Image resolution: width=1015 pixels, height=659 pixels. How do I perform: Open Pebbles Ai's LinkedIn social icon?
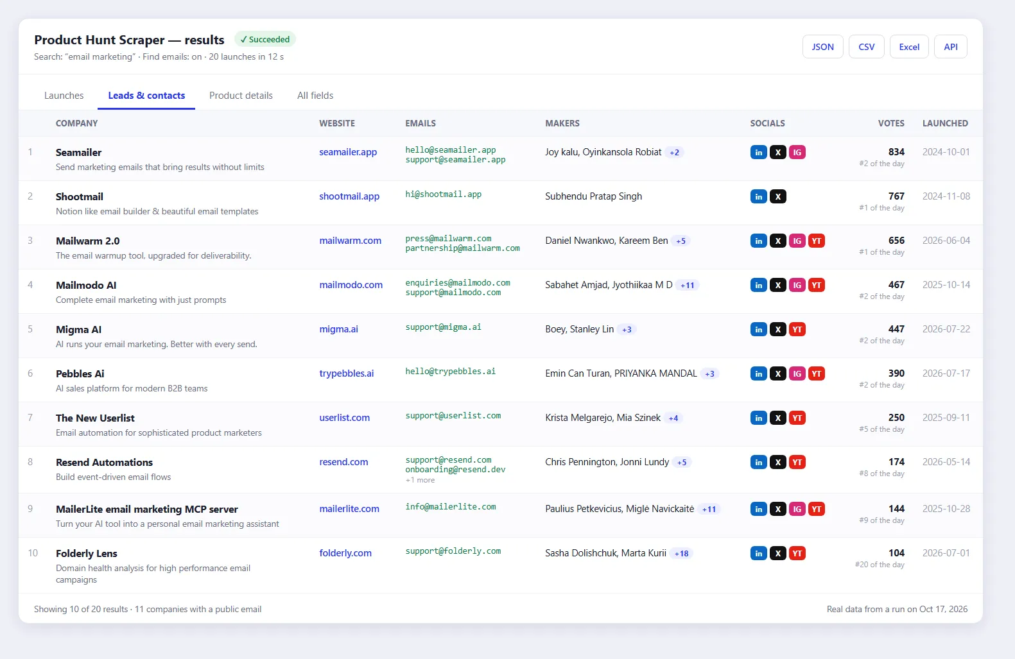(x=758, y=373)
